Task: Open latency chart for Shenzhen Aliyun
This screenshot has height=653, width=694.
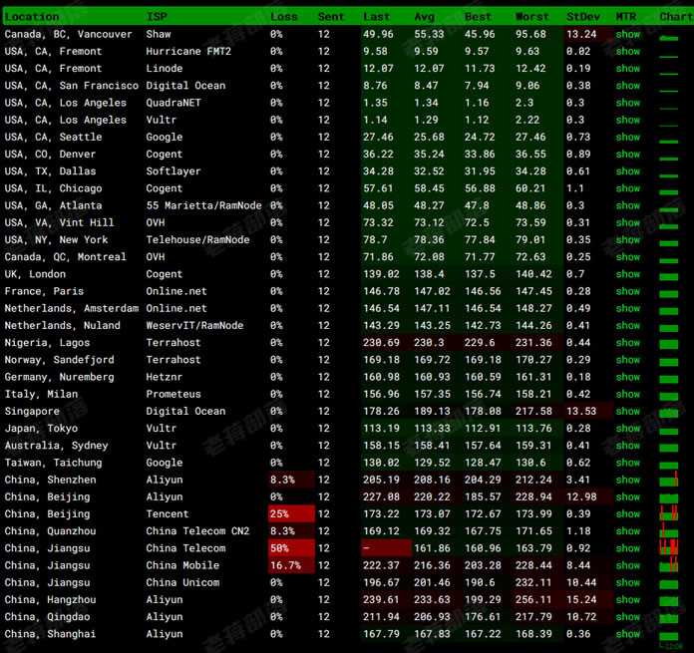Action: click(x=669, y=480)
